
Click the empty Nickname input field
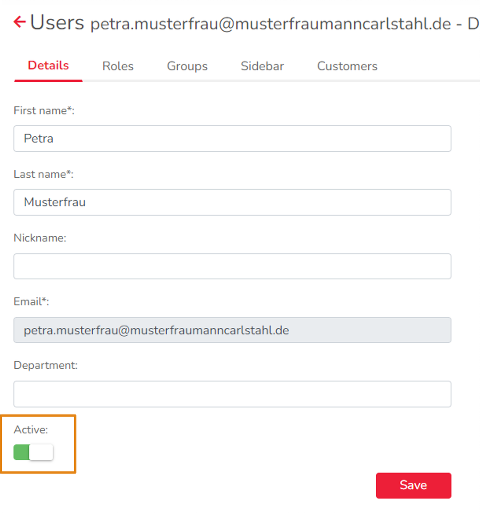click(232, 266)
